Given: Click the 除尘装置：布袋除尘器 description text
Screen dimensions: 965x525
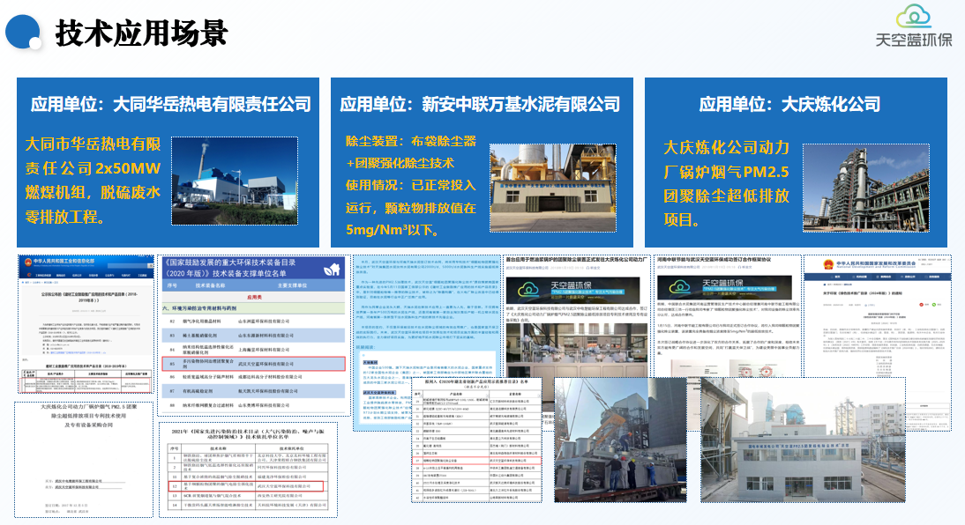Looking at the screenshot, I should [x=410, y=185].
